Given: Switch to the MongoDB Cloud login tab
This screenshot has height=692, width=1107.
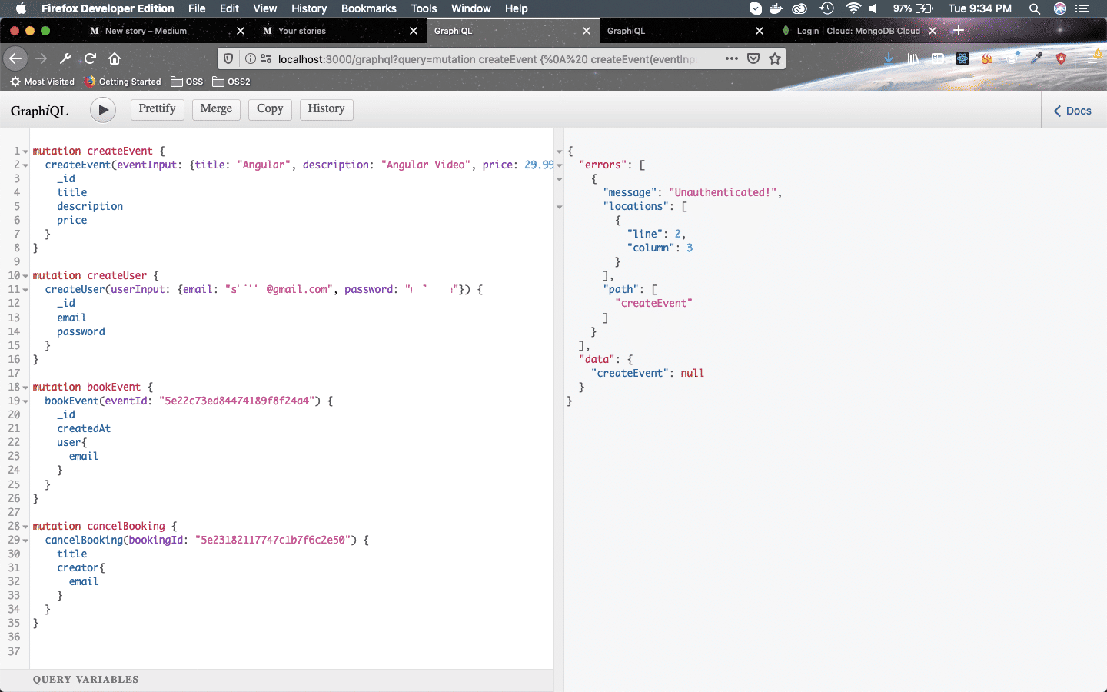Looking at the screenshot, I should 858,31.
